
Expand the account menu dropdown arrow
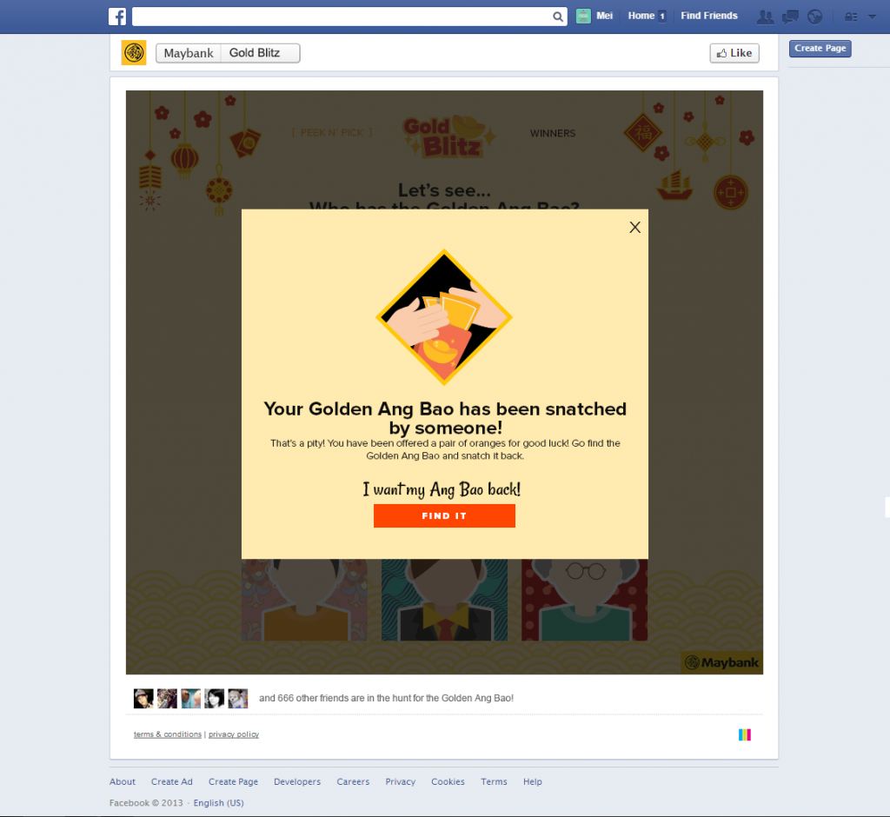(872, 17)
